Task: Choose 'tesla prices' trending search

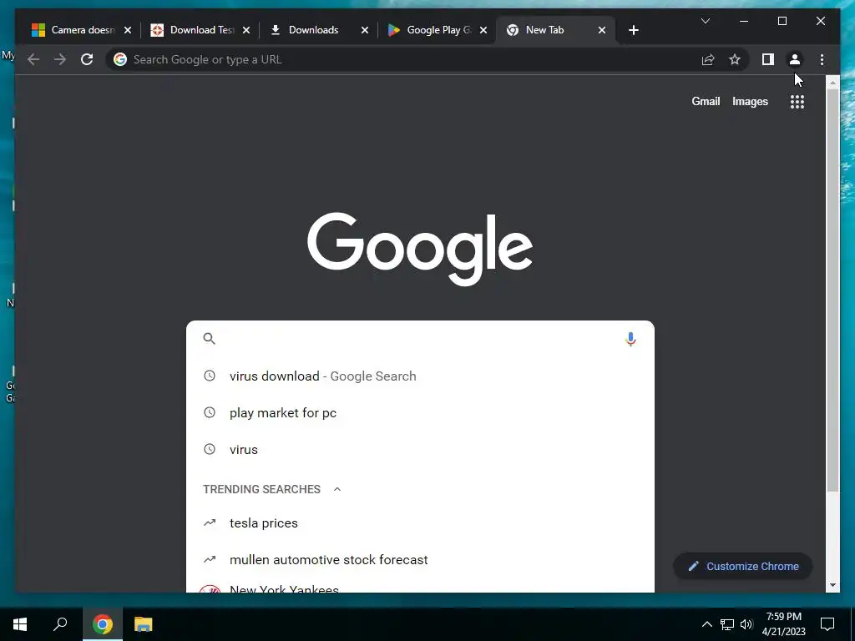Action: pos(420,522)
